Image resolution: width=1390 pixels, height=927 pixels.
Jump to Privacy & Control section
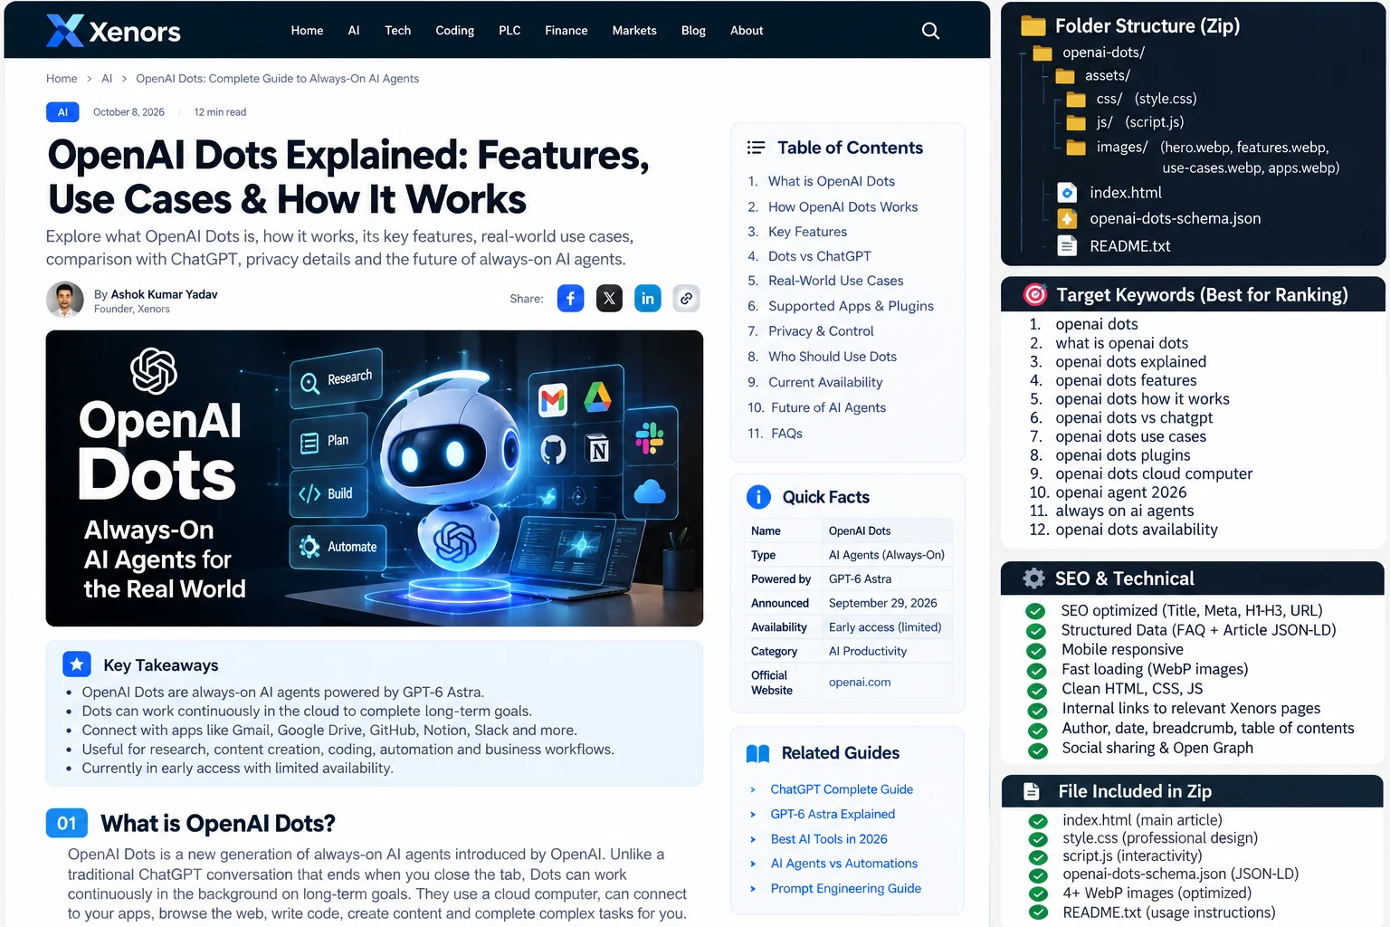tap(821, 331)
